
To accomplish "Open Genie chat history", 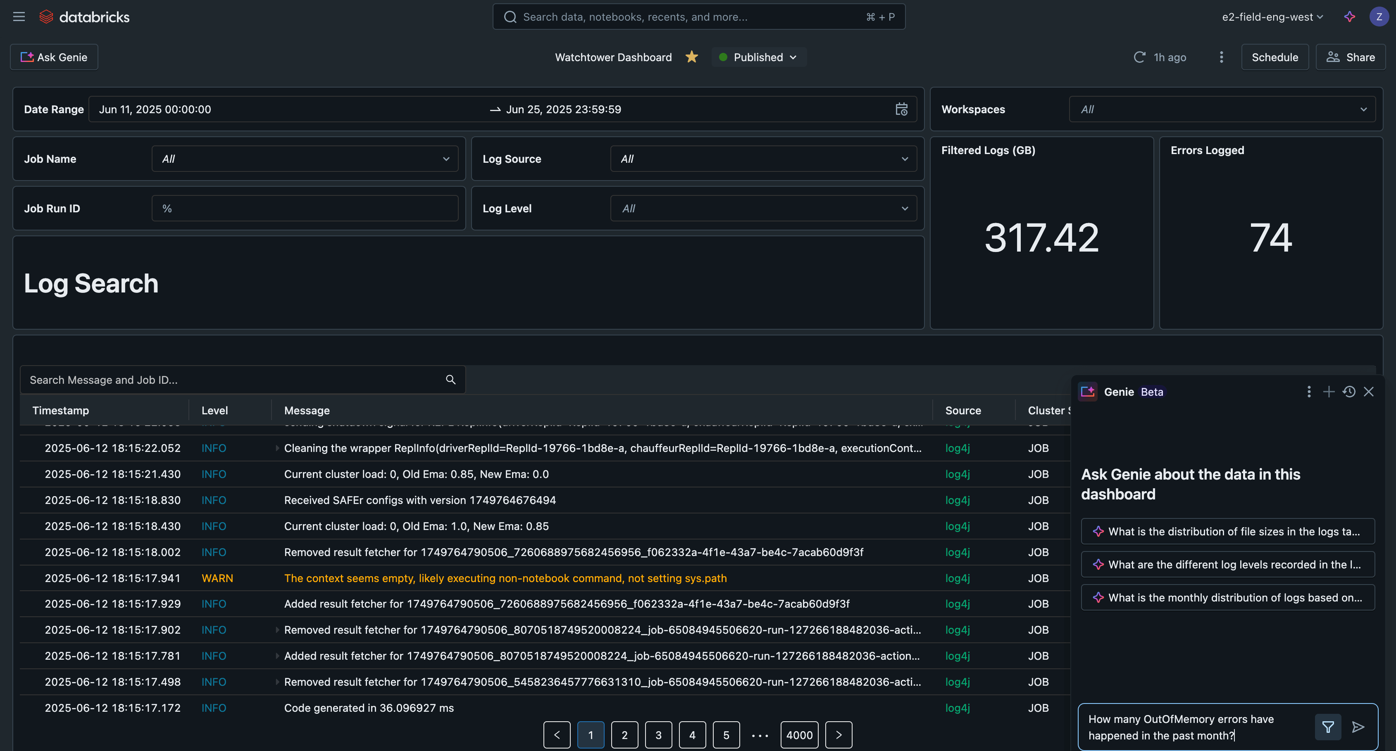I will pos(1349,392).
